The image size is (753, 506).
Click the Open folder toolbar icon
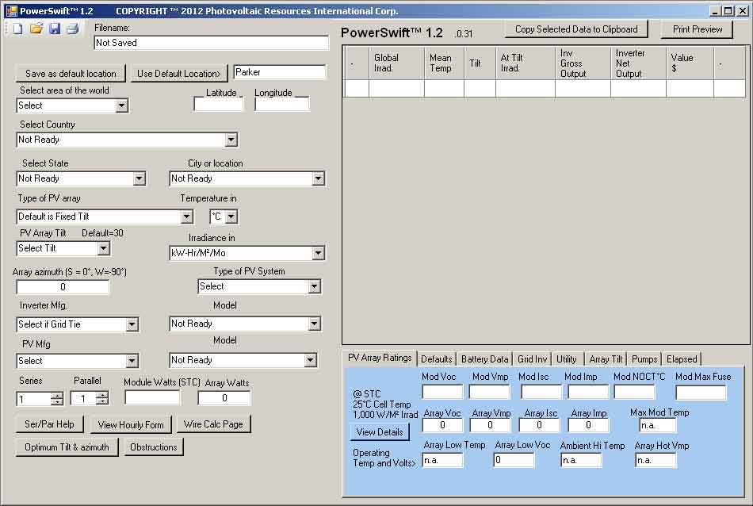[36, 29]
